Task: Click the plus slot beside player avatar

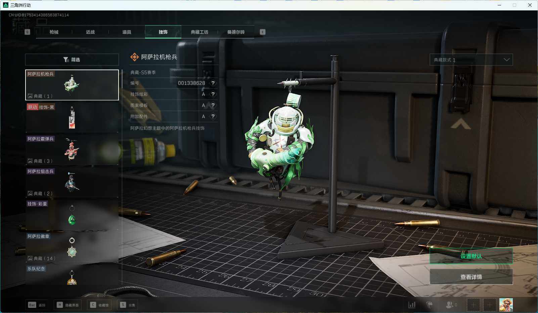Action: [489, 305]
